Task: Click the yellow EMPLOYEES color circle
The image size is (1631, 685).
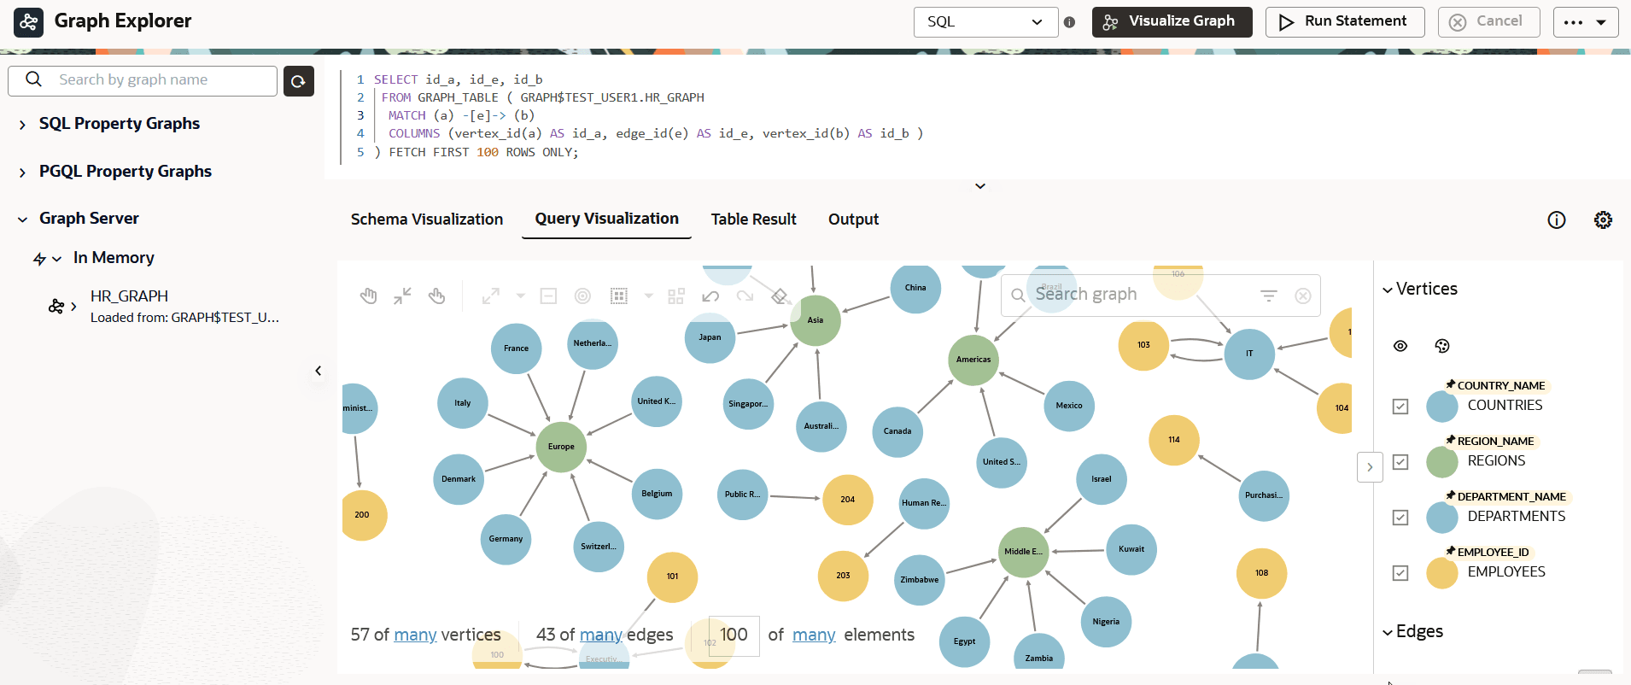Action: click(x=1442, y=573)
